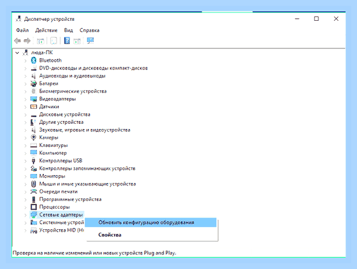This screenshot has width=357, height=269.
Task: Click the Камеры category icon
Action: 34,138
